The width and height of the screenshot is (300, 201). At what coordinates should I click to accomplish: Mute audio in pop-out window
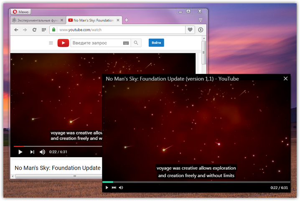click(x=121, y=188)
